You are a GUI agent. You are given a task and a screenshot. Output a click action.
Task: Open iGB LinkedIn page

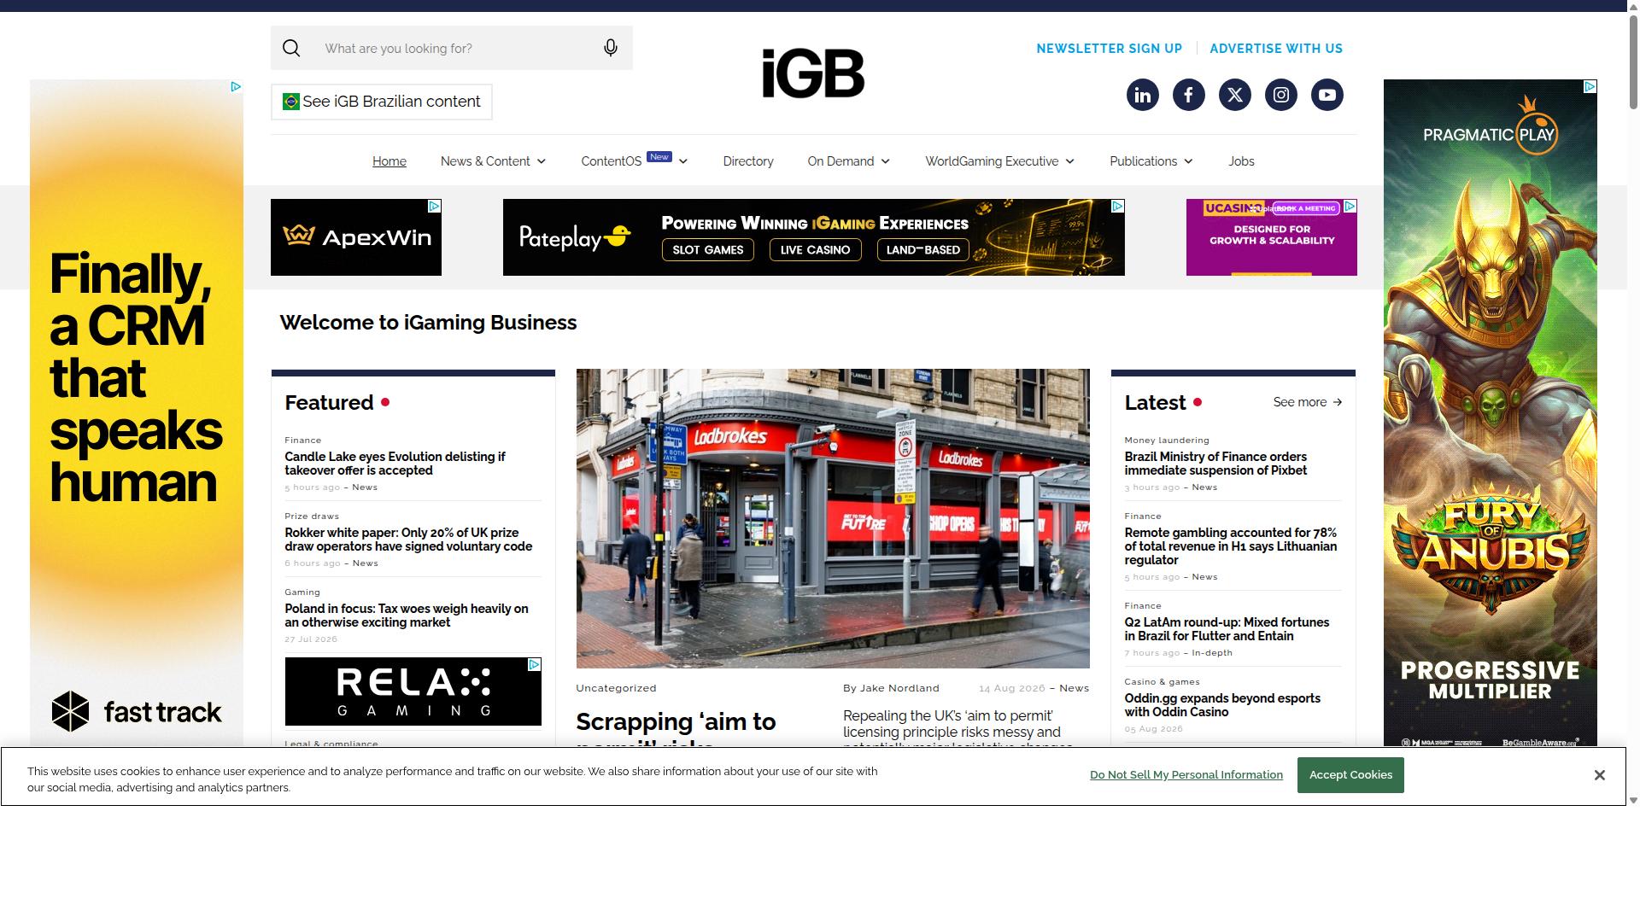(x=1143, y=95)
